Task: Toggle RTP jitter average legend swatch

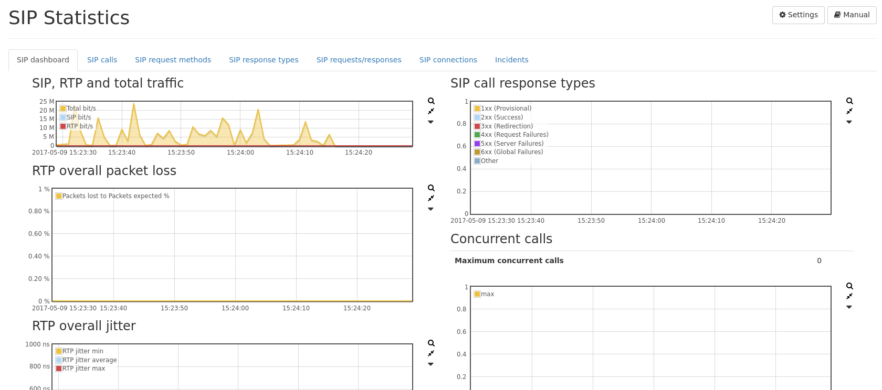Action: (59, 360)
